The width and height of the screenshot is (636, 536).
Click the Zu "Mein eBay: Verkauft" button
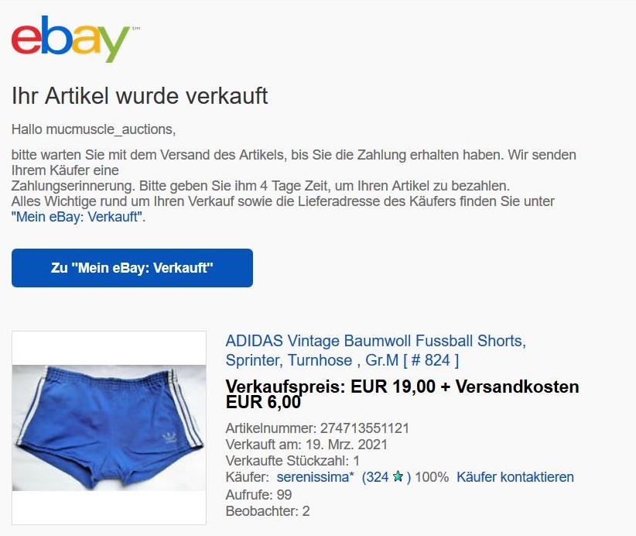132,268
